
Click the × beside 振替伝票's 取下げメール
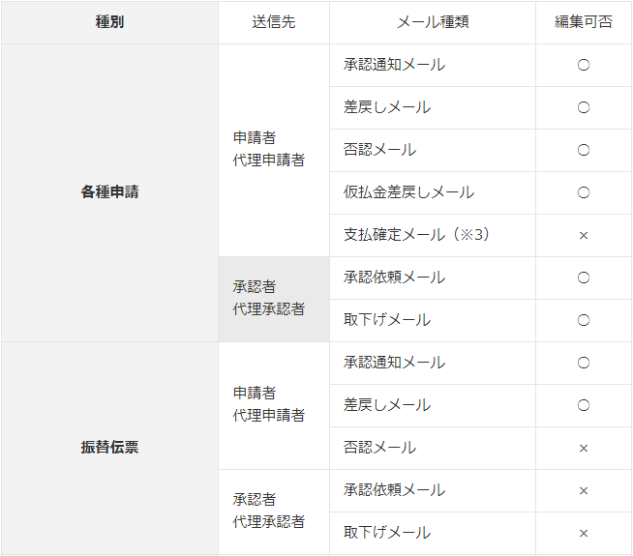click(x=584, y=533)
